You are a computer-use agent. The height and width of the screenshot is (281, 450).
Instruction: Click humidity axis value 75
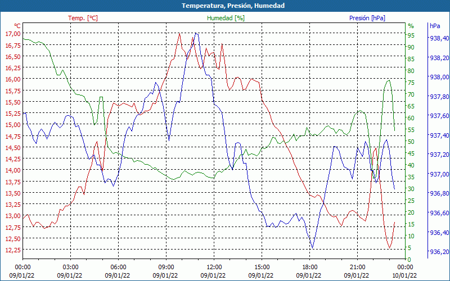411,83
